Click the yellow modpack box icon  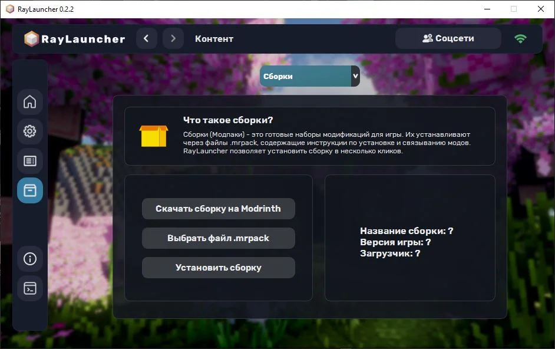tap(154, 136)
